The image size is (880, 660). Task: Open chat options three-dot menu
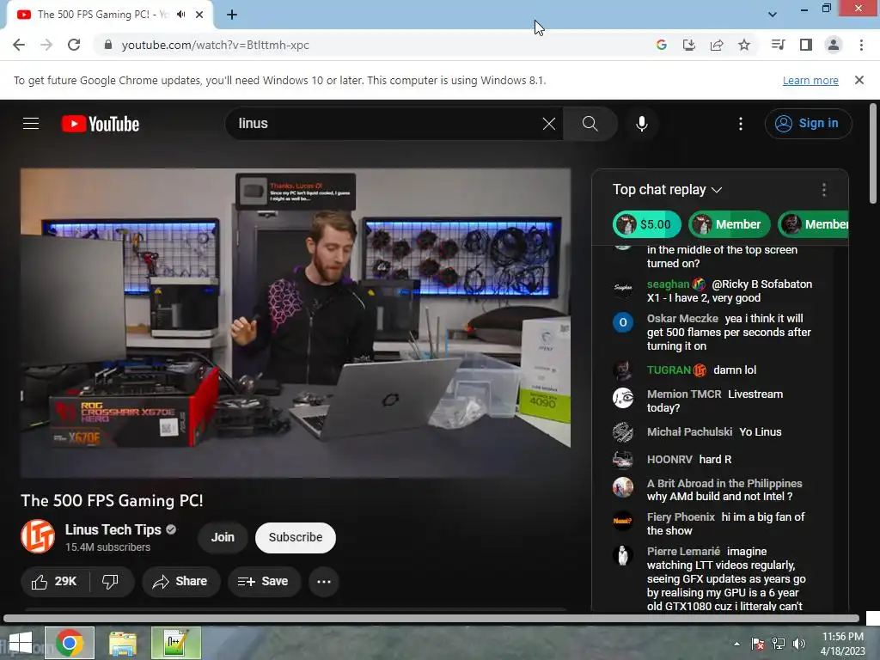pos(824,190)
